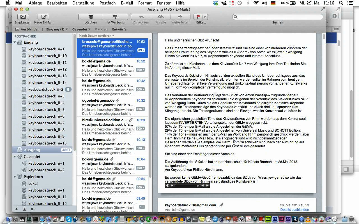
Task: Compose with the Neue E-Mail icon
Action: coord(43,17)
